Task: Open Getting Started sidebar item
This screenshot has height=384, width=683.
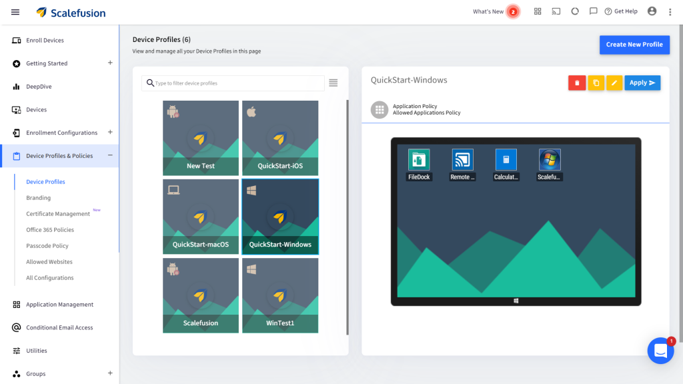Action: (x=47, y=63)
